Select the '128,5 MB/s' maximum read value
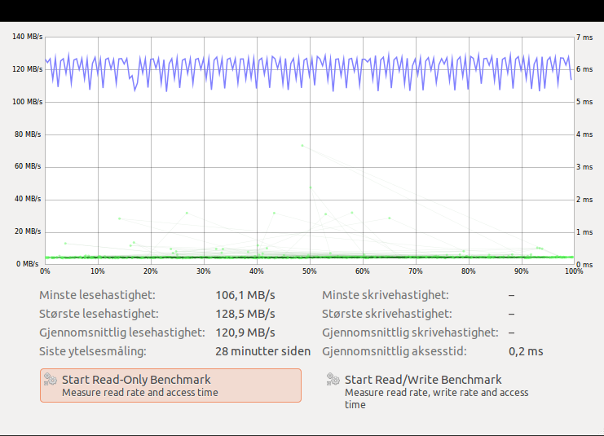This screenshot has width=604, height=436. coord(245,314)
